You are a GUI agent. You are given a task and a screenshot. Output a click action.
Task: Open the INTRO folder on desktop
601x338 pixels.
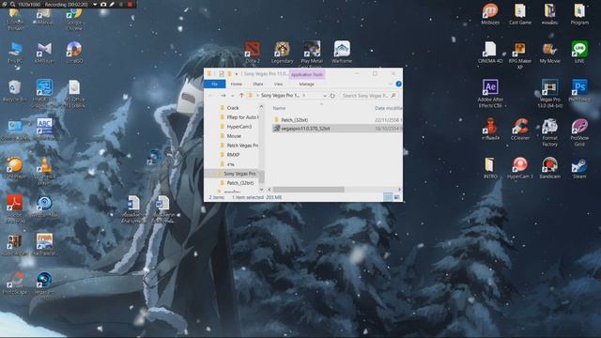490,168
